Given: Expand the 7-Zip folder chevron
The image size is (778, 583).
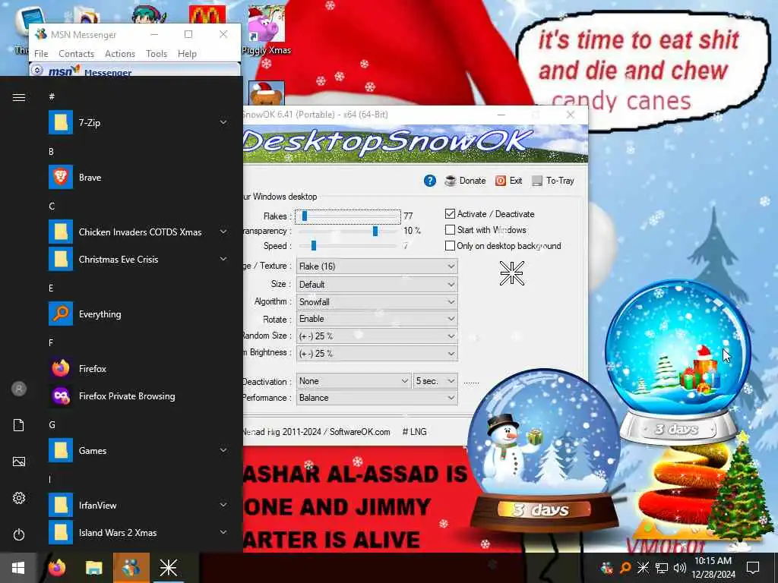Looking at the screenshot, I should point(223,122).
